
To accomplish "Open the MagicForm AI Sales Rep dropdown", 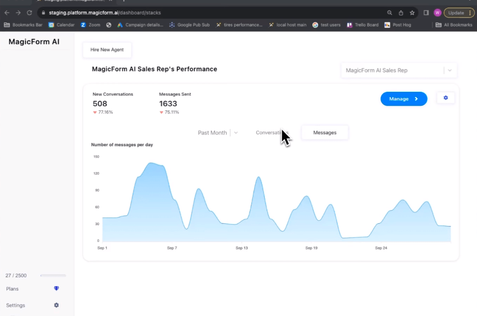I will coord(399,70).
